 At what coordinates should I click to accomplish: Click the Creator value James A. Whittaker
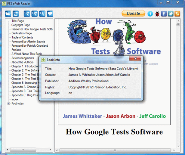tap(99, 75)
